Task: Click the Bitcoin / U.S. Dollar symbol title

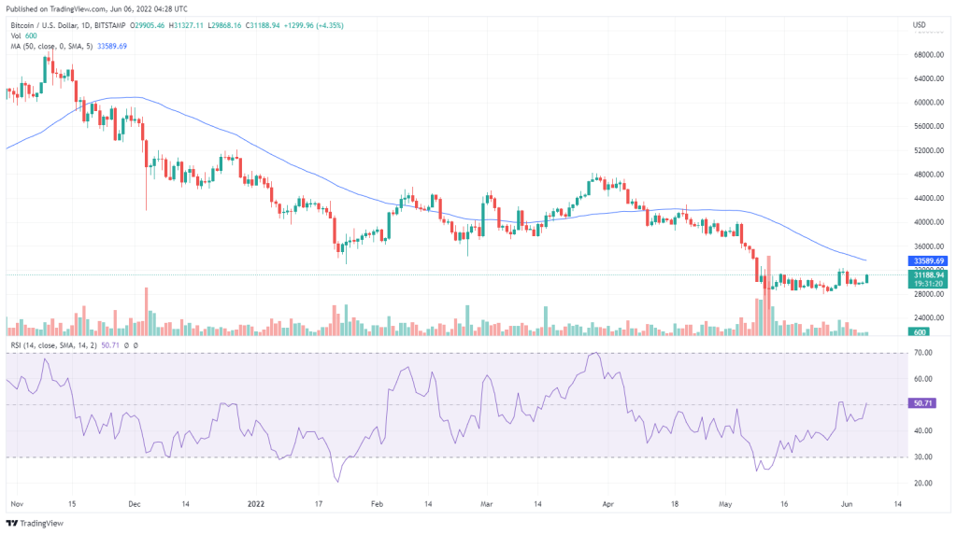Action: 47,24
